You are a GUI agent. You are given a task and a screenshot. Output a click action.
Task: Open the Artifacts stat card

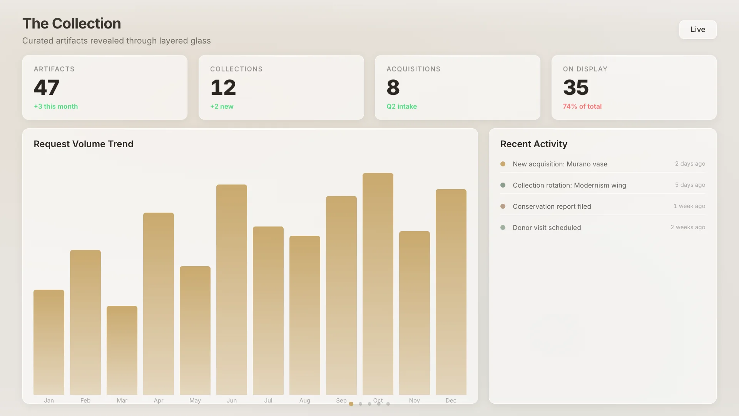[105, 87]
